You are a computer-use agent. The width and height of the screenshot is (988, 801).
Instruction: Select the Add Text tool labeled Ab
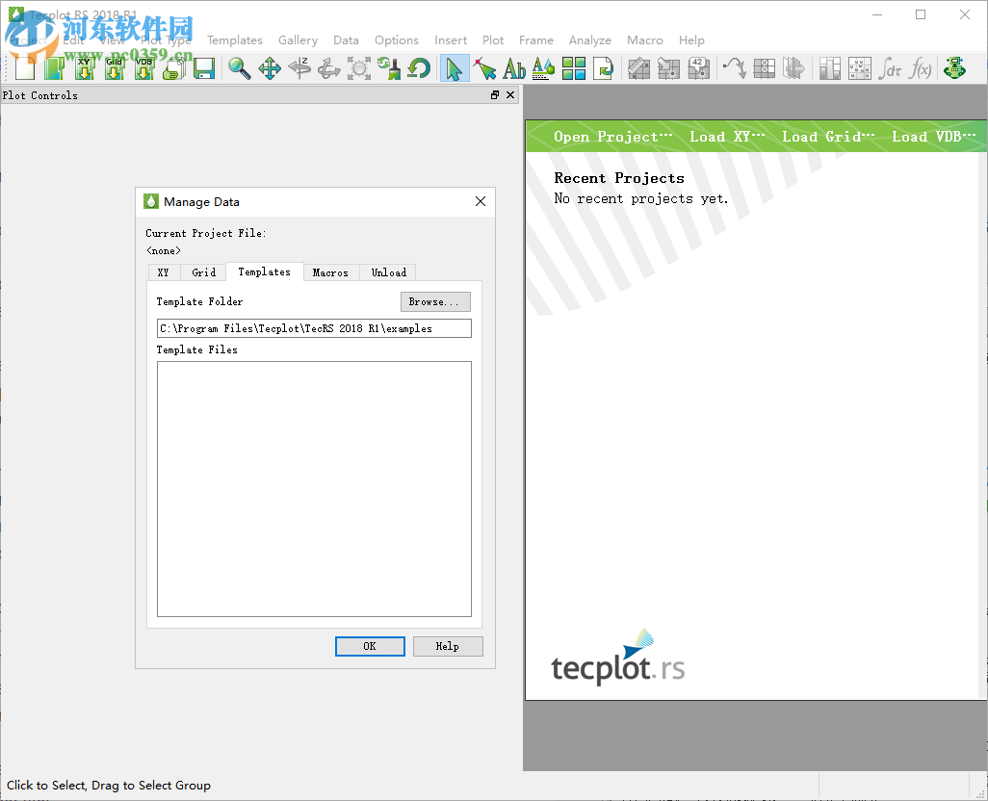[513, 68]
